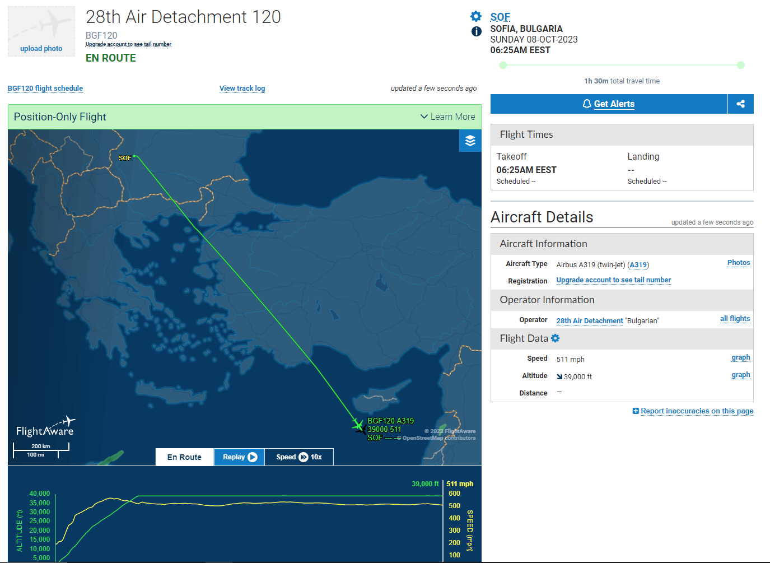Click the info icon under the gear
This screenshot has height=563, width=770.
tap(476, 31)
